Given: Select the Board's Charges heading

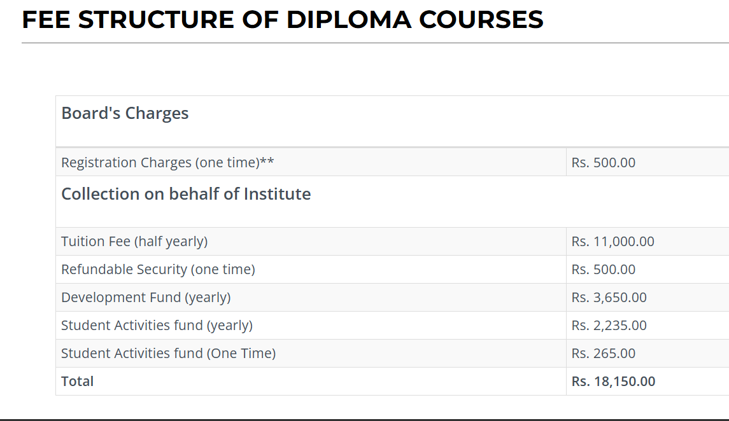Looking at the screenshot, I should point(125,113).
